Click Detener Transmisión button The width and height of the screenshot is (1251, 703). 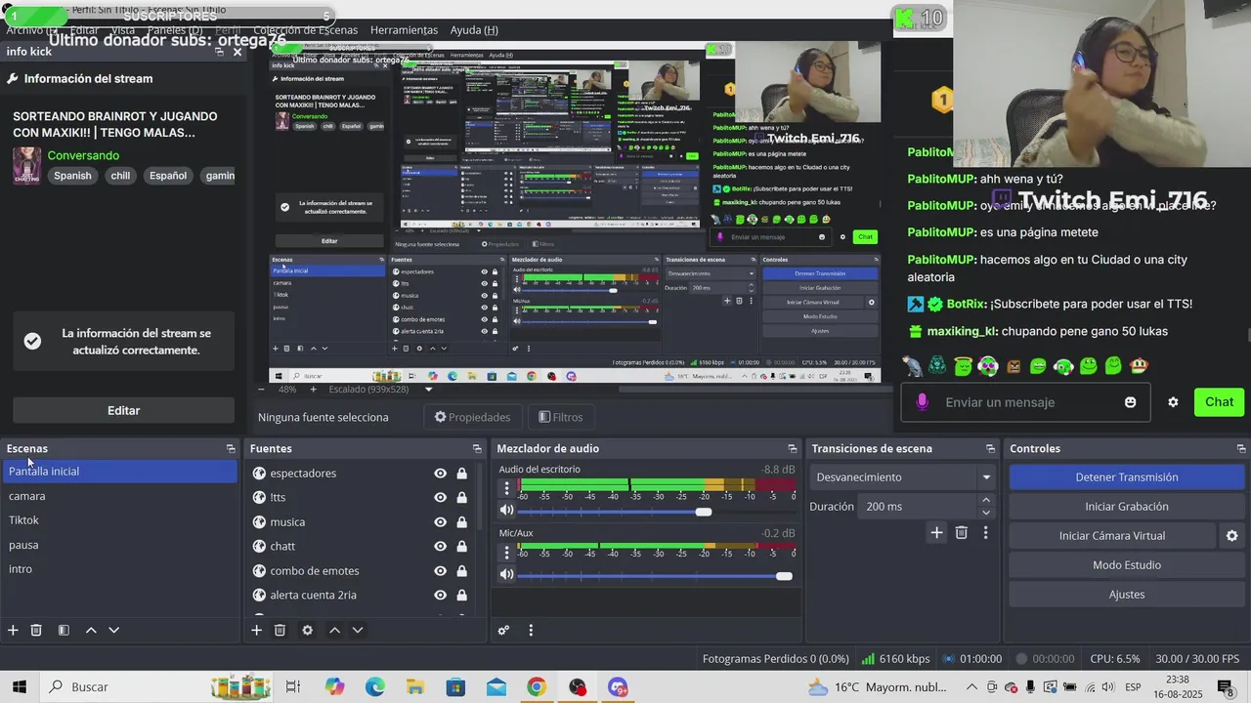tap(1127, 477)
